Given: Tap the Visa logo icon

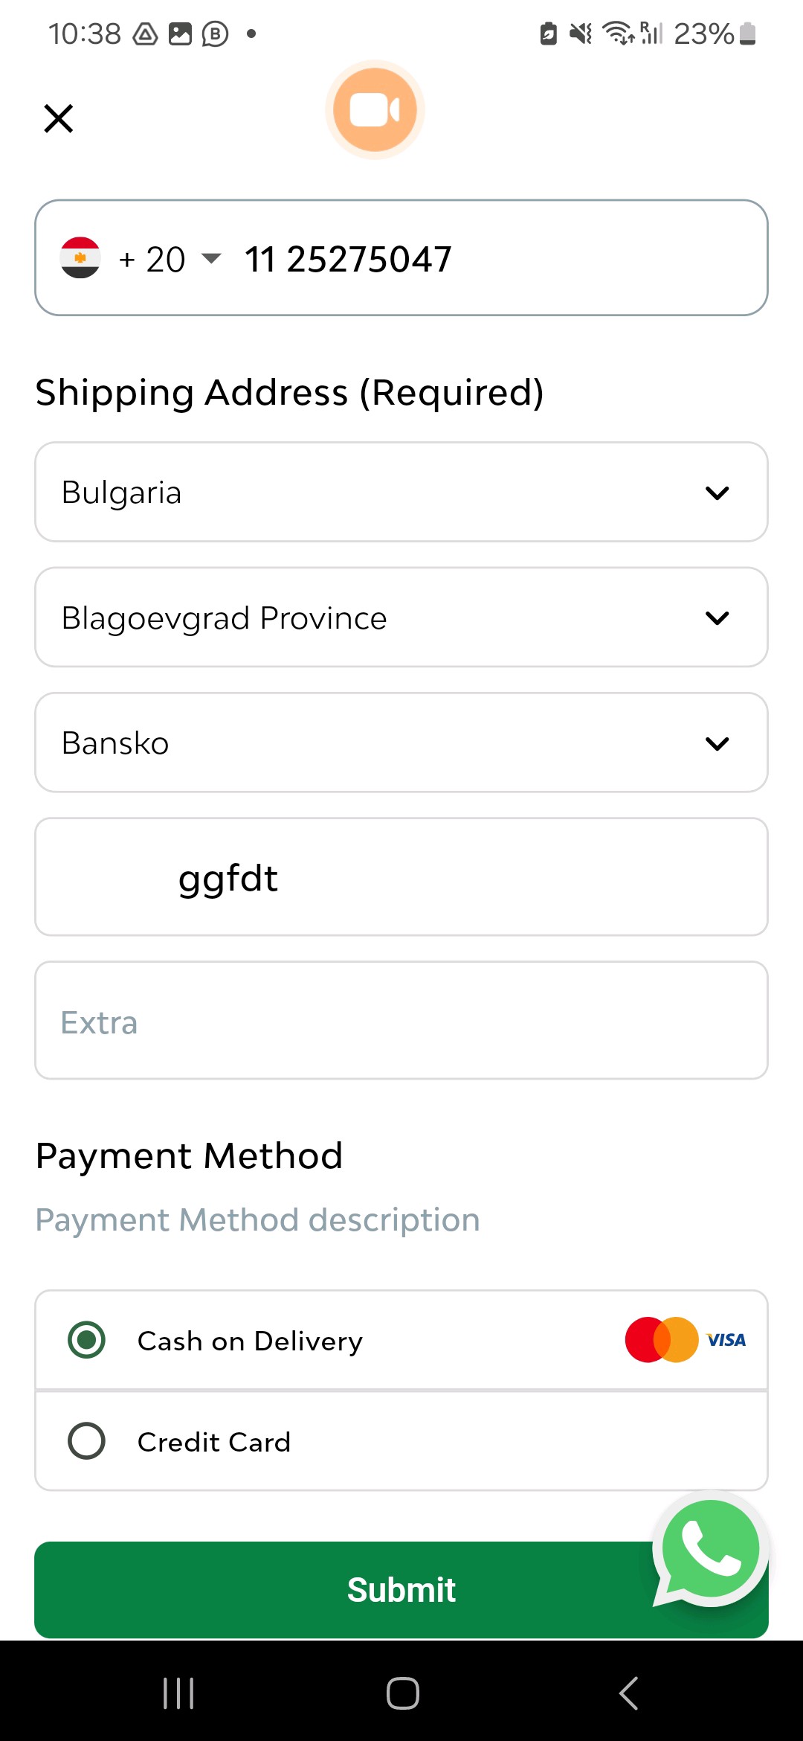Looking at the screenshot, I should 726,1340.
